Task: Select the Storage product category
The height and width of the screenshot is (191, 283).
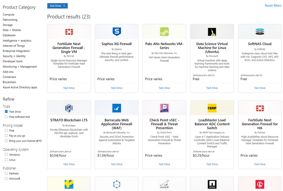Action: click(x=8, y=25)
